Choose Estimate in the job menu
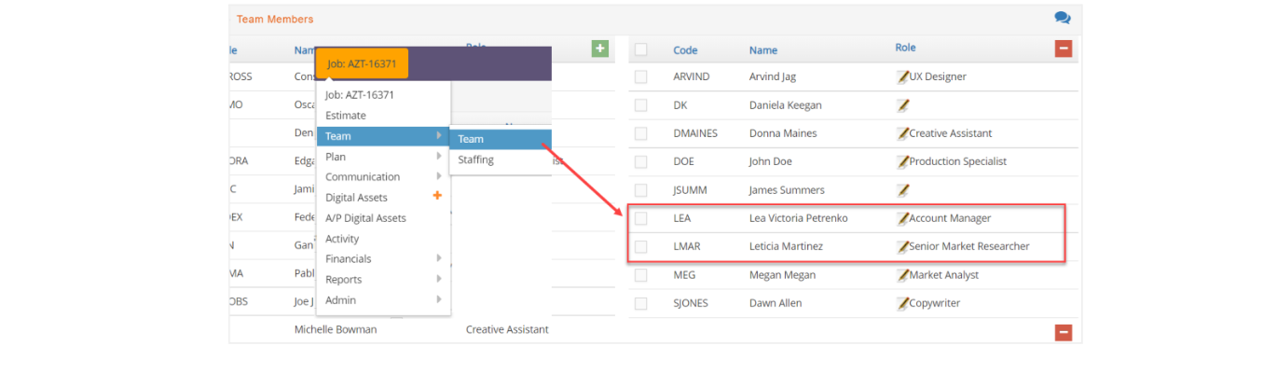This screenshot has height=388, width=1277. coord(346,116)
